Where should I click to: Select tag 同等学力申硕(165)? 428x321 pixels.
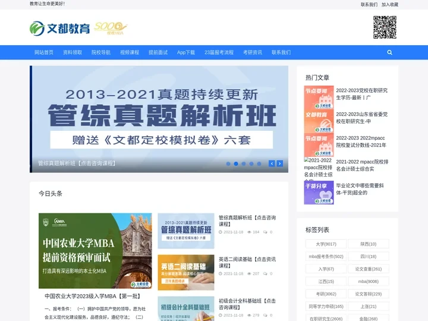click(x=326, y=307)
